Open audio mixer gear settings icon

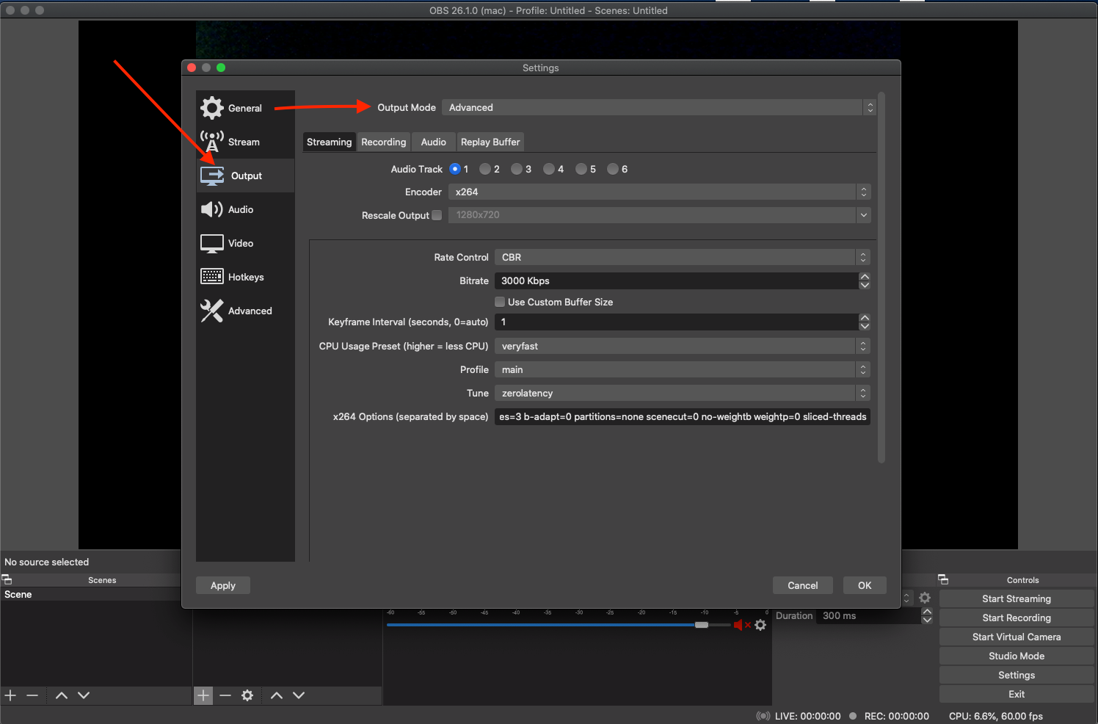click(x=760, y=625)
